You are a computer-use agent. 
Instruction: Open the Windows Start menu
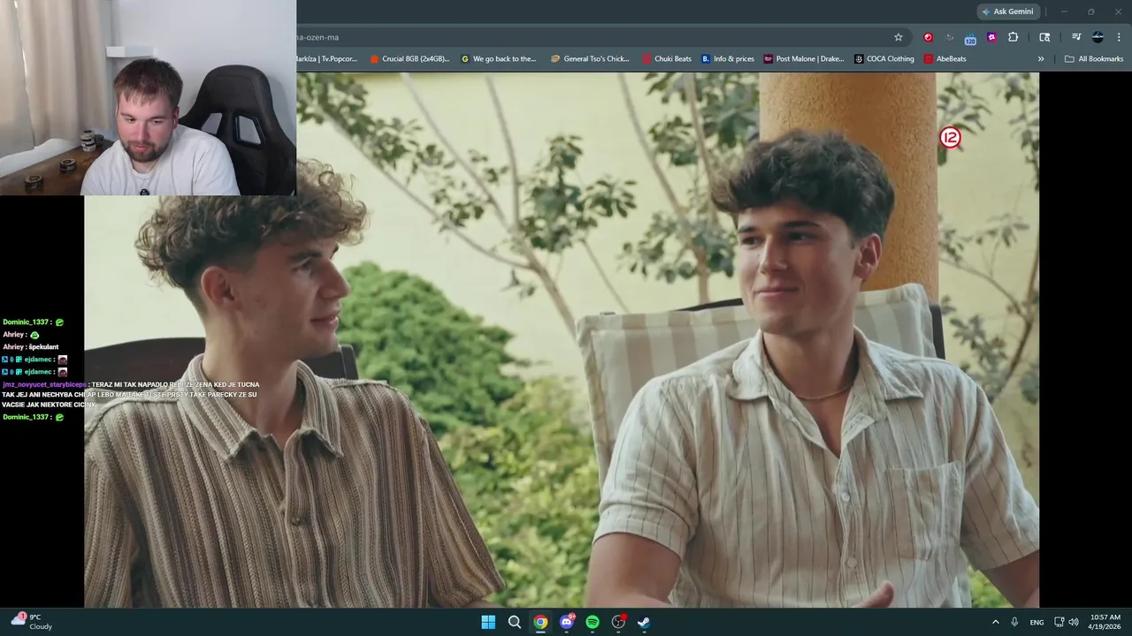488,622
